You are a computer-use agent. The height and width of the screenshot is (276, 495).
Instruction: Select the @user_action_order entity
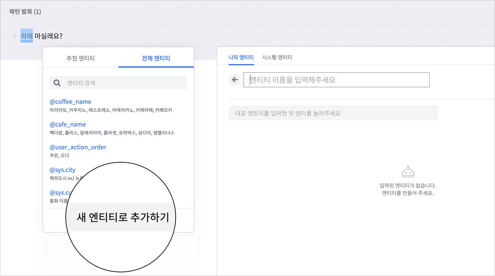click(x=78, y=147)
